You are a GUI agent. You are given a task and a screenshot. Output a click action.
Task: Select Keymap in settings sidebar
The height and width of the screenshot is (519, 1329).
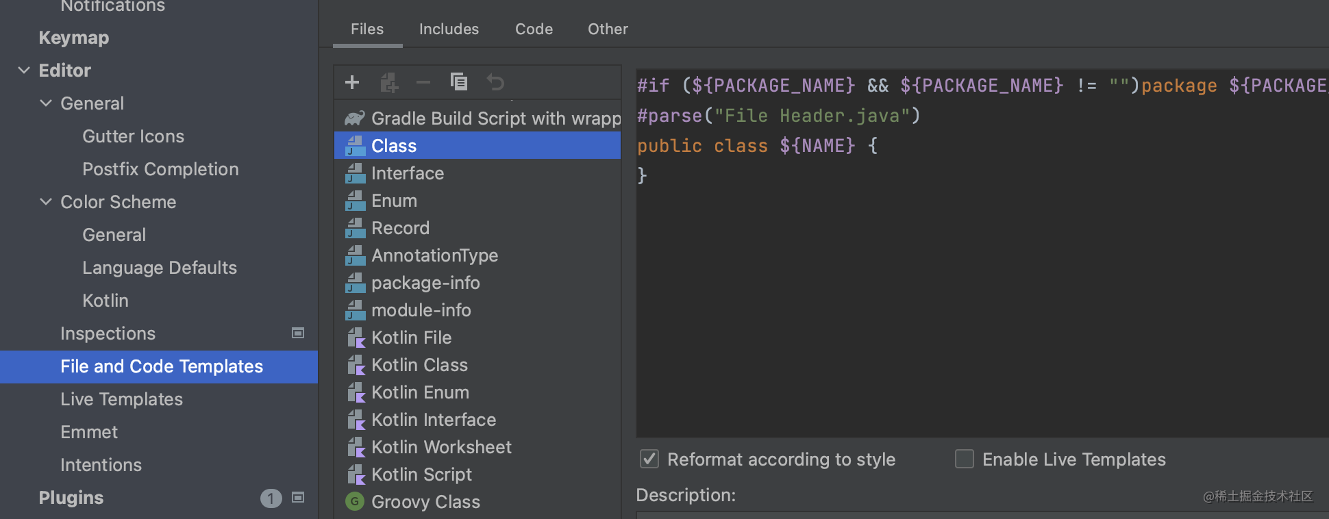74,38
